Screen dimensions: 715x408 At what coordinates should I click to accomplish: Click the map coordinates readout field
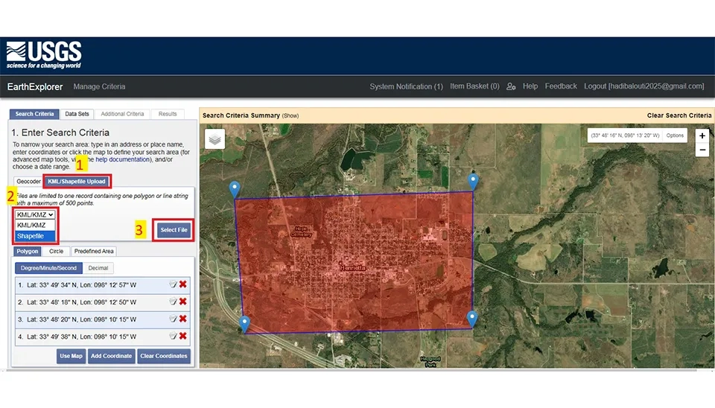pos(625,136)
